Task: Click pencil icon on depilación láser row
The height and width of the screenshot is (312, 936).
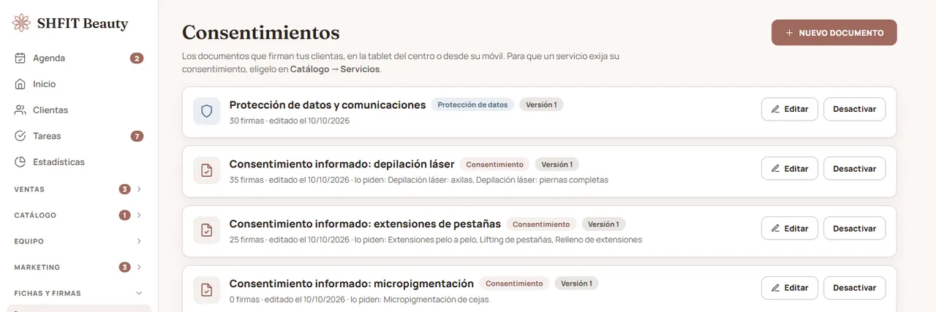Action: click(776, 169)
